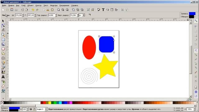The height and width of the screenshot is (112, 199).
Task: Click the Group objects icon
Action: click(x=88, y=10)
